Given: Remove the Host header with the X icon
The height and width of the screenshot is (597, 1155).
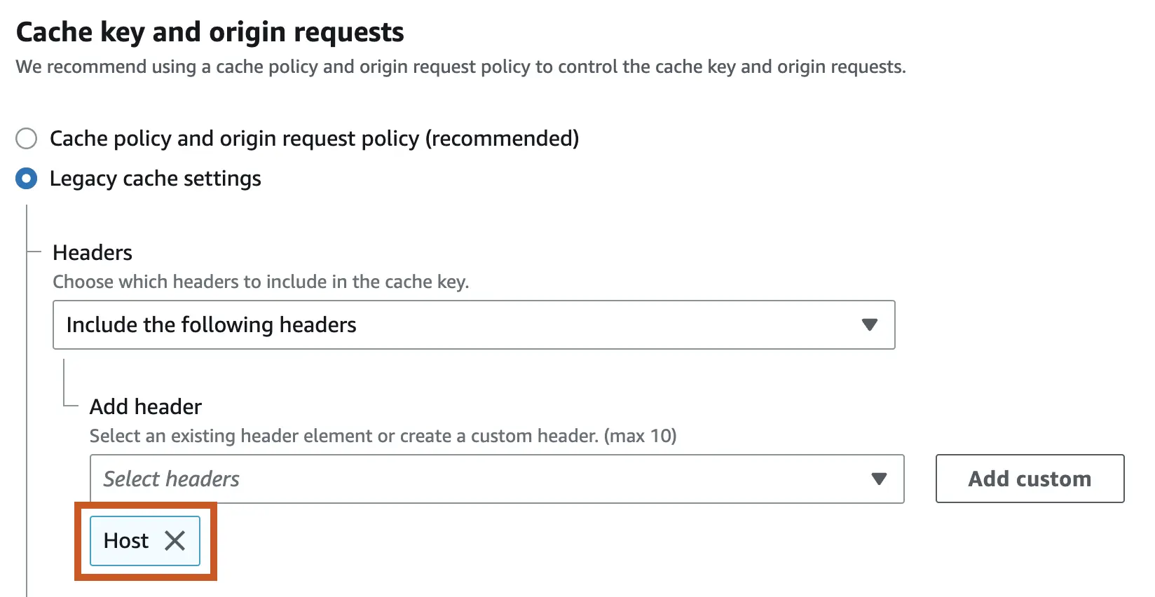Looking at the screenshot, I should click(175, 540).
